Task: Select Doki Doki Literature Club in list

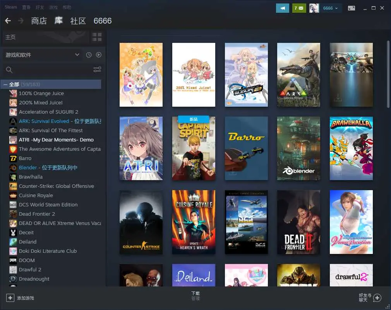Action: pyautogui.click(x=48, y=251)
